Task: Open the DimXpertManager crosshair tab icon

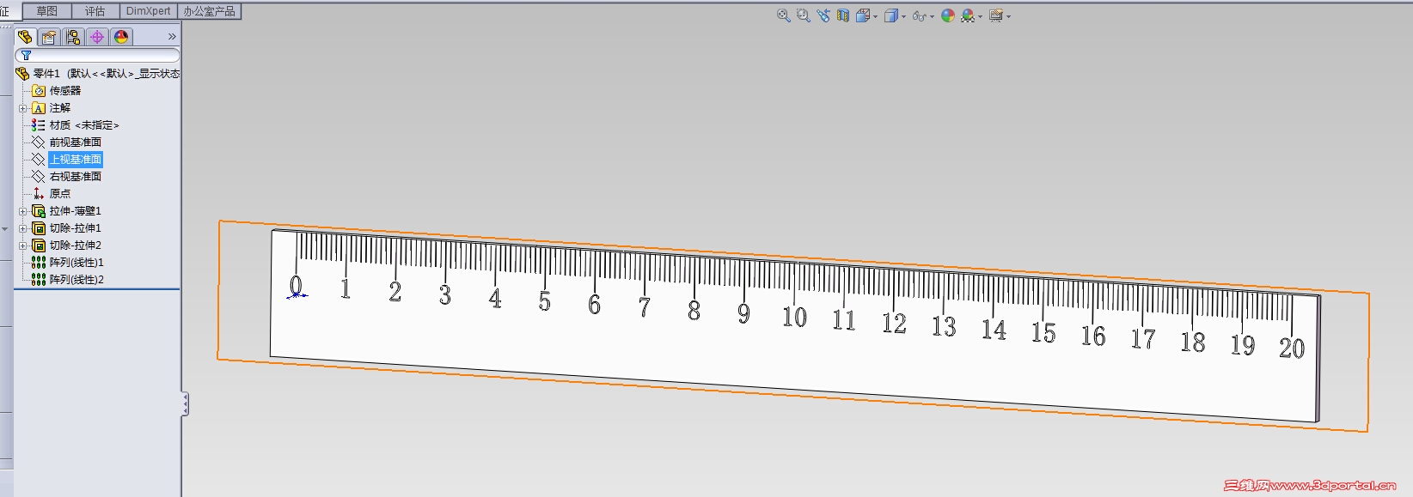Action: click(97, 37)
